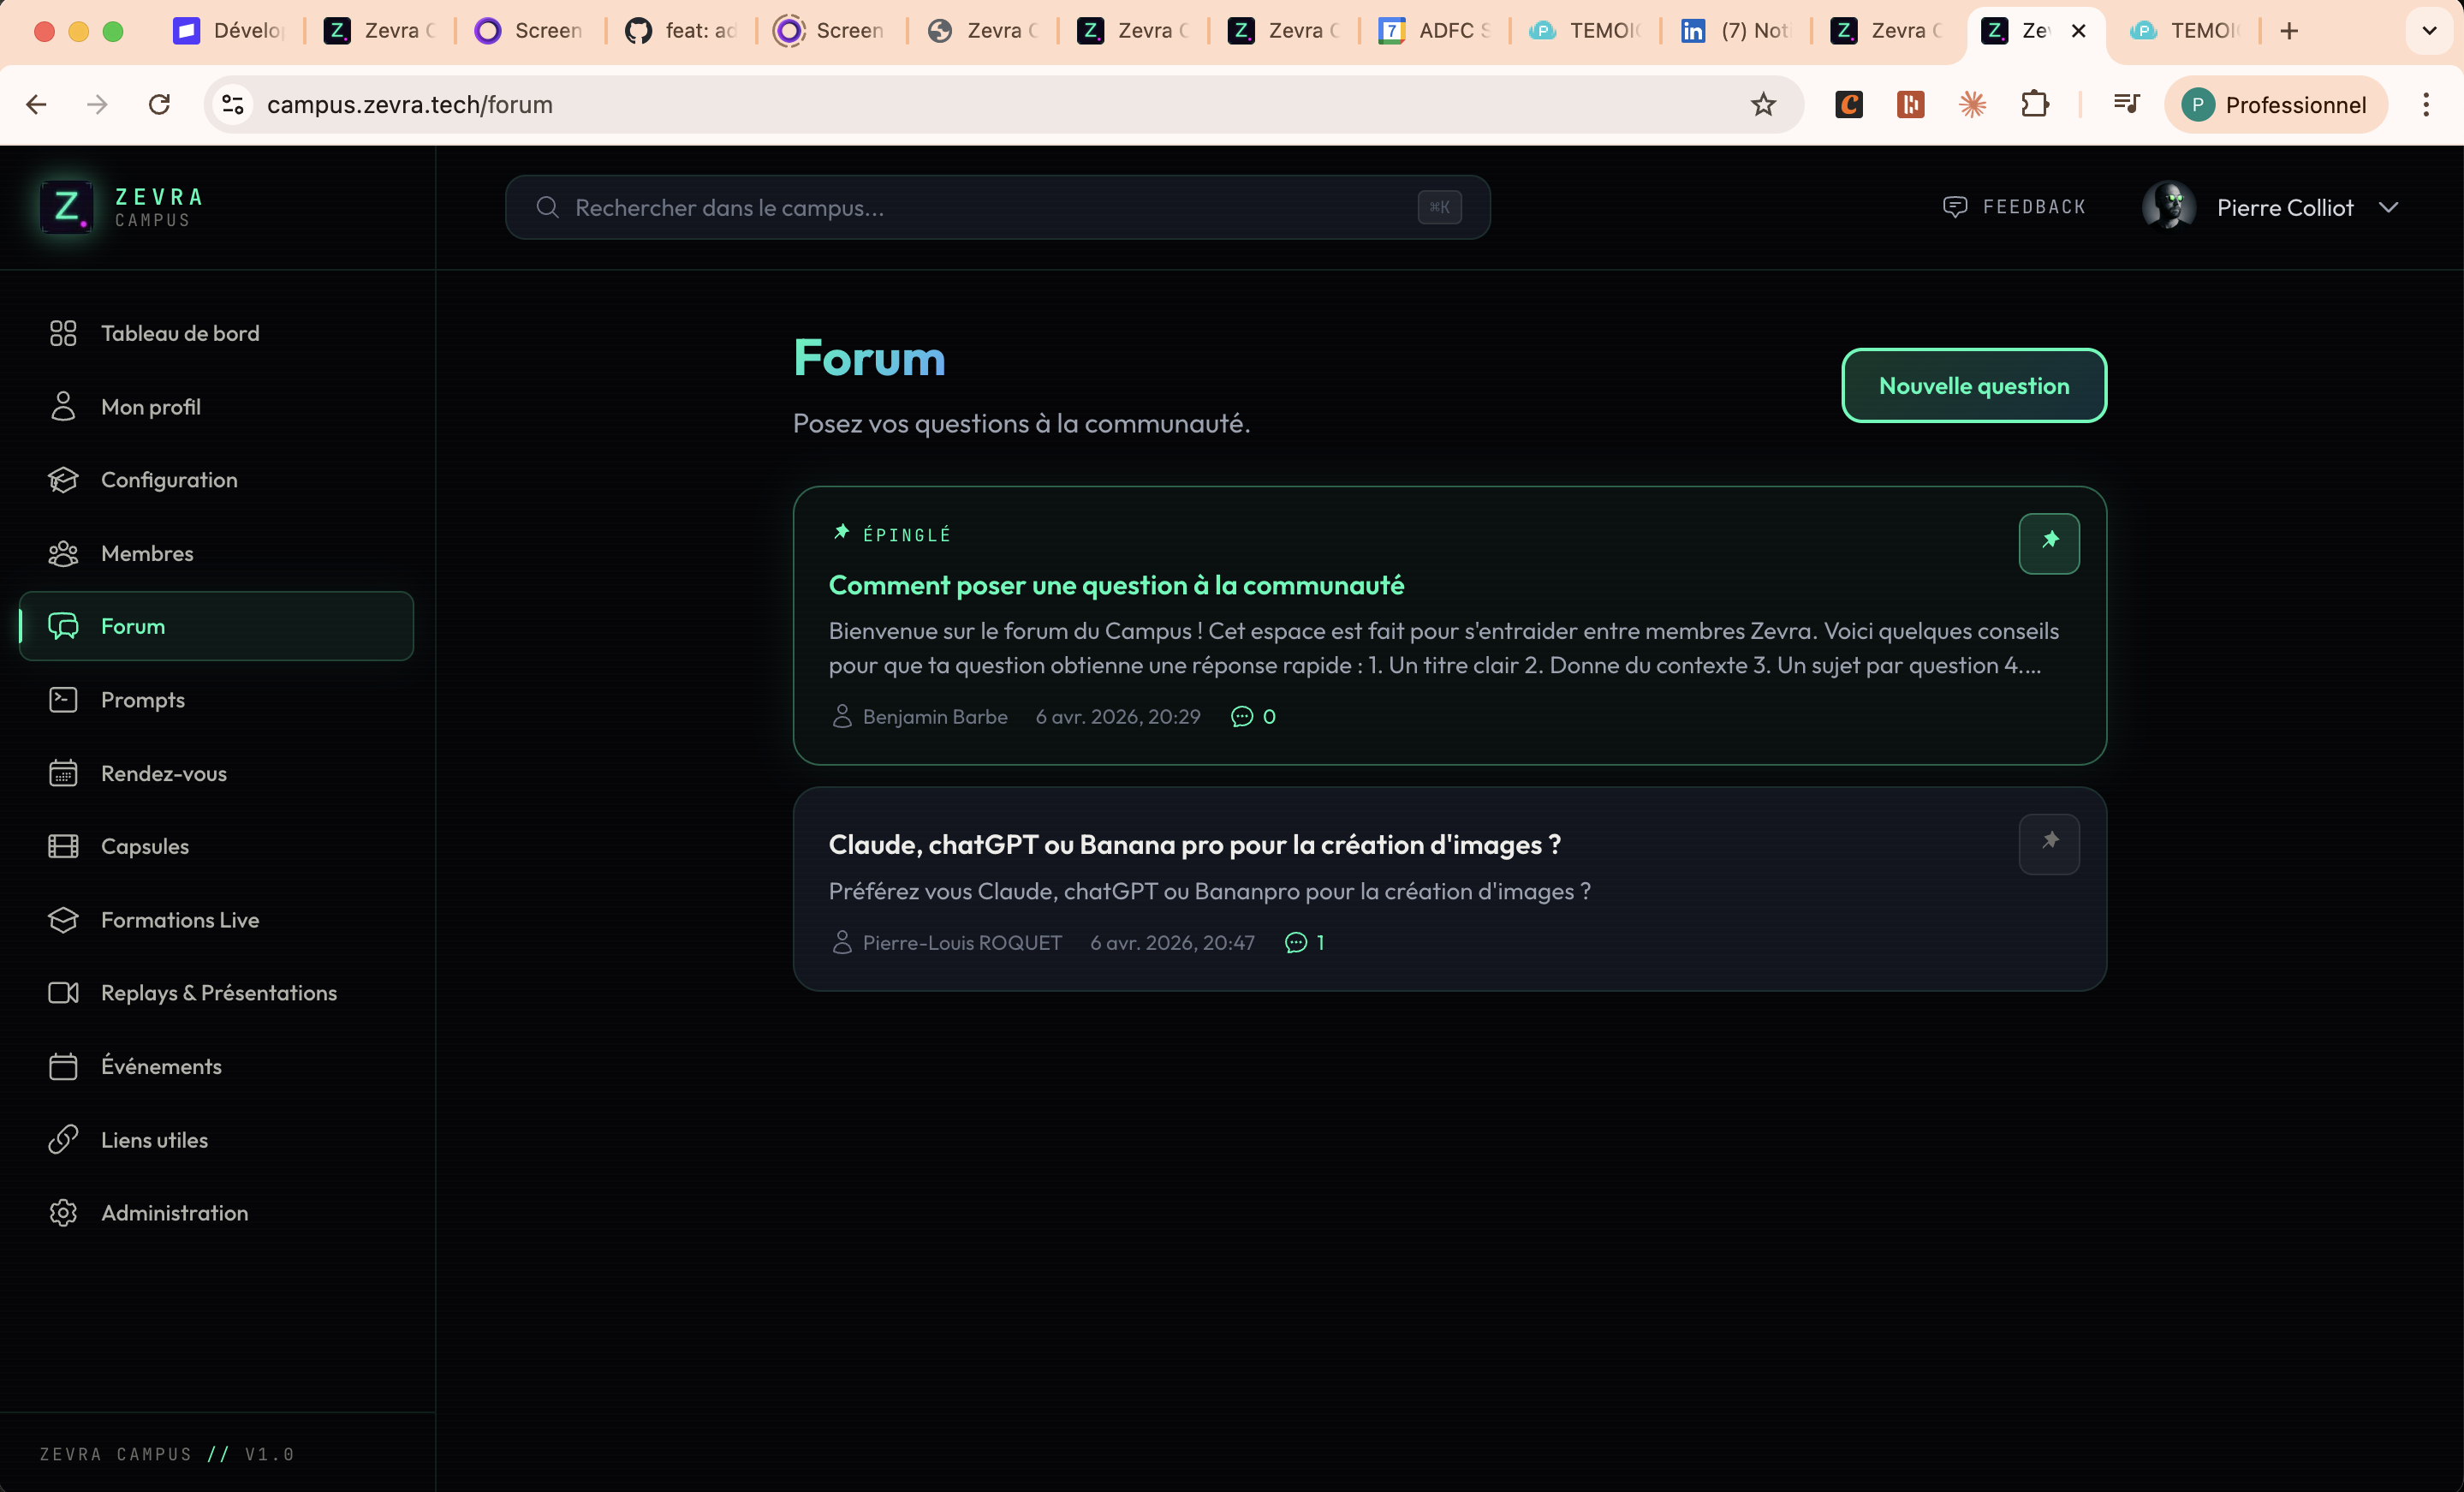Open the Prompts sidebar icon
This screenshot has width=2464, height=1492.
[x=63, y=700]
